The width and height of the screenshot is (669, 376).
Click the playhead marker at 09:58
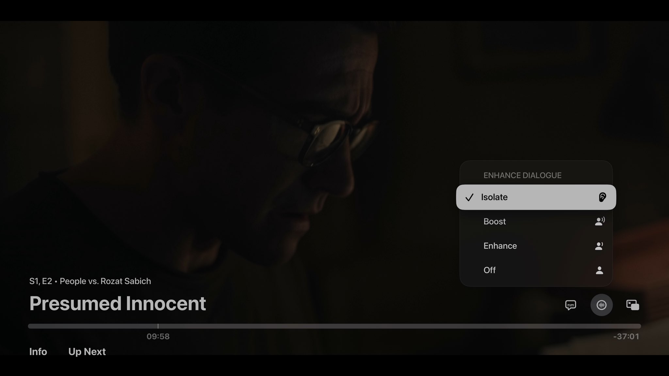(158, 326)
